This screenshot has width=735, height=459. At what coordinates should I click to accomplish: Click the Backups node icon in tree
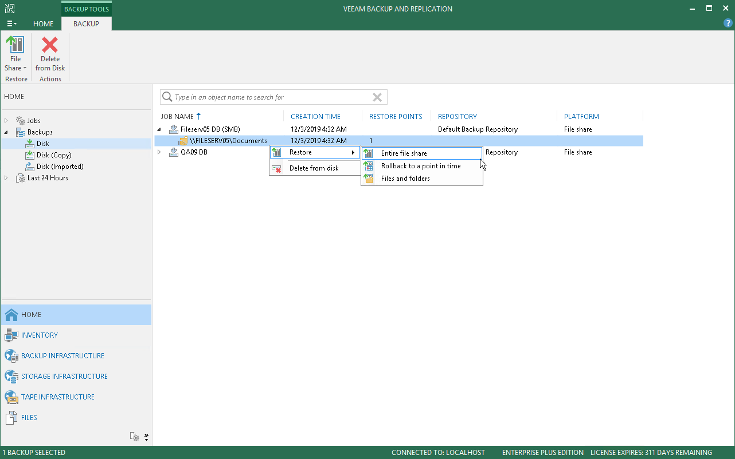pos(21,132)
